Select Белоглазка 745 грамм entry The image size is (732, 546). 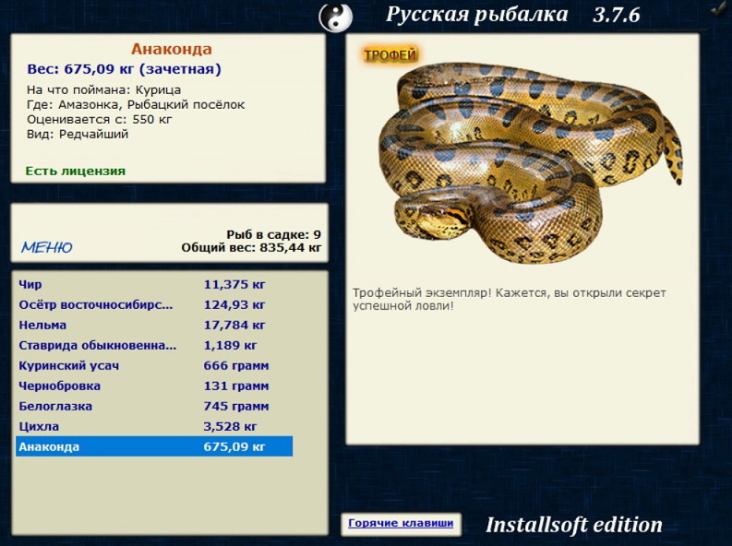point(154,406)
